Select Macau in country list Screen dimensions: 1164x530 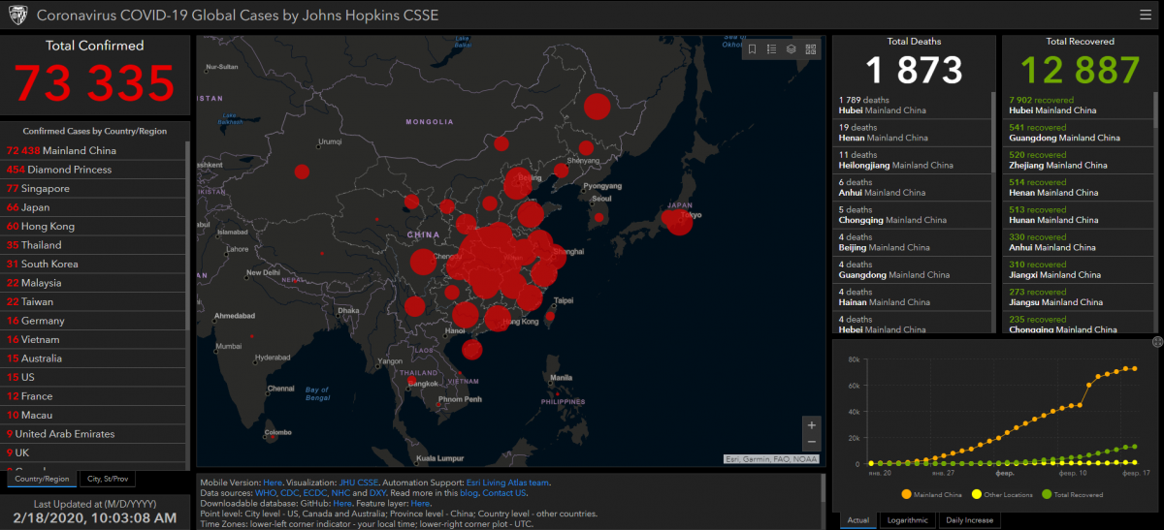(94, 415)
